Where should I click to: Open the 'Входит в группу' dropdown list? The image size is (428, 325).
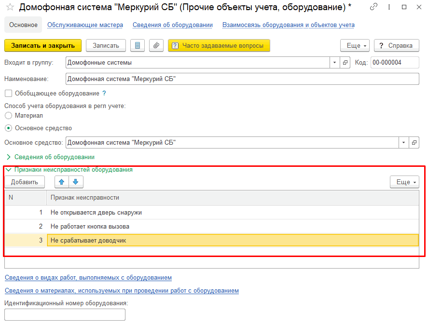(x=335, y=63)
